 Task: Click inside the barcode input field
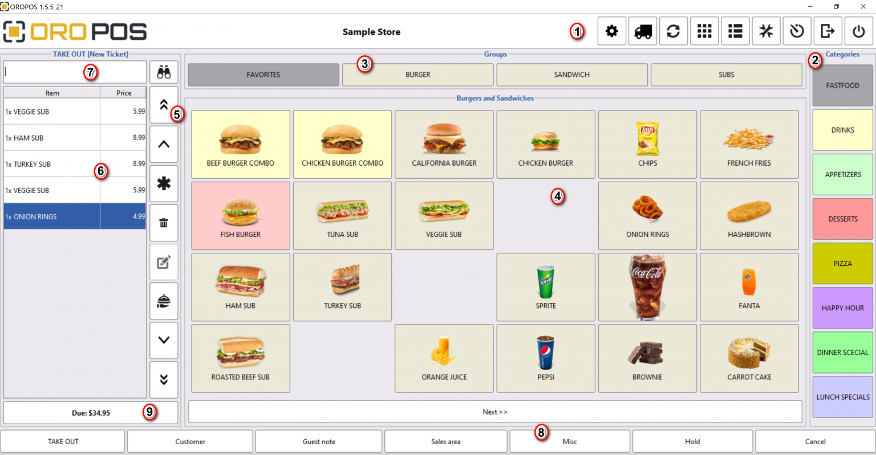74,71
